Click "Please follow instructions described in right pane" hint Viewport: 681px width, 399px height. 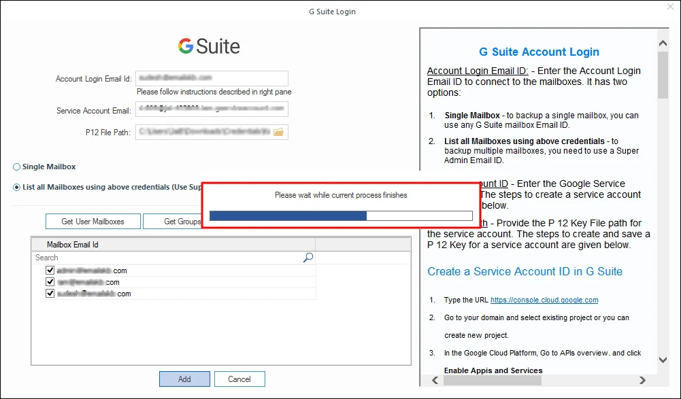point(214,92)
